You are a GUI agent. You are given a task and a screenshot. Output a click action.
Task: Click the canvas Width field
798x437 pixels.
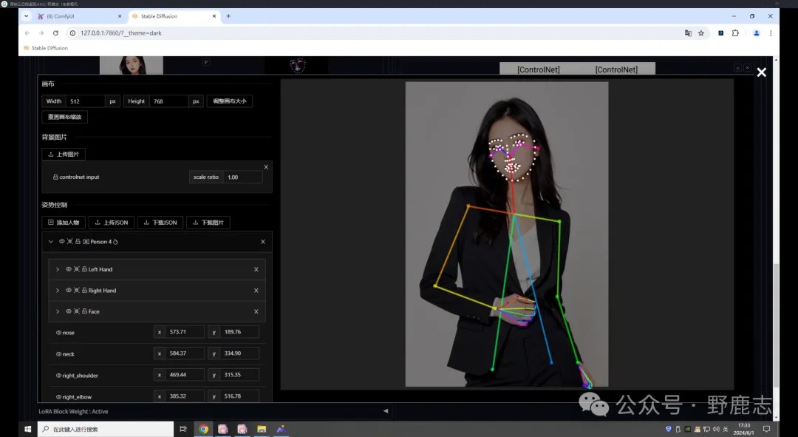click(x=86, y=101)
